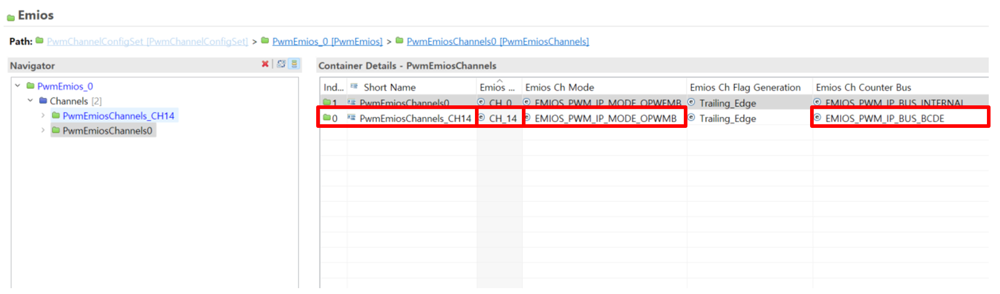The width and height of the screenshot is (1000, 294).
Task: Collapse the Channels tree node
Action: click(x=30, y=100)
